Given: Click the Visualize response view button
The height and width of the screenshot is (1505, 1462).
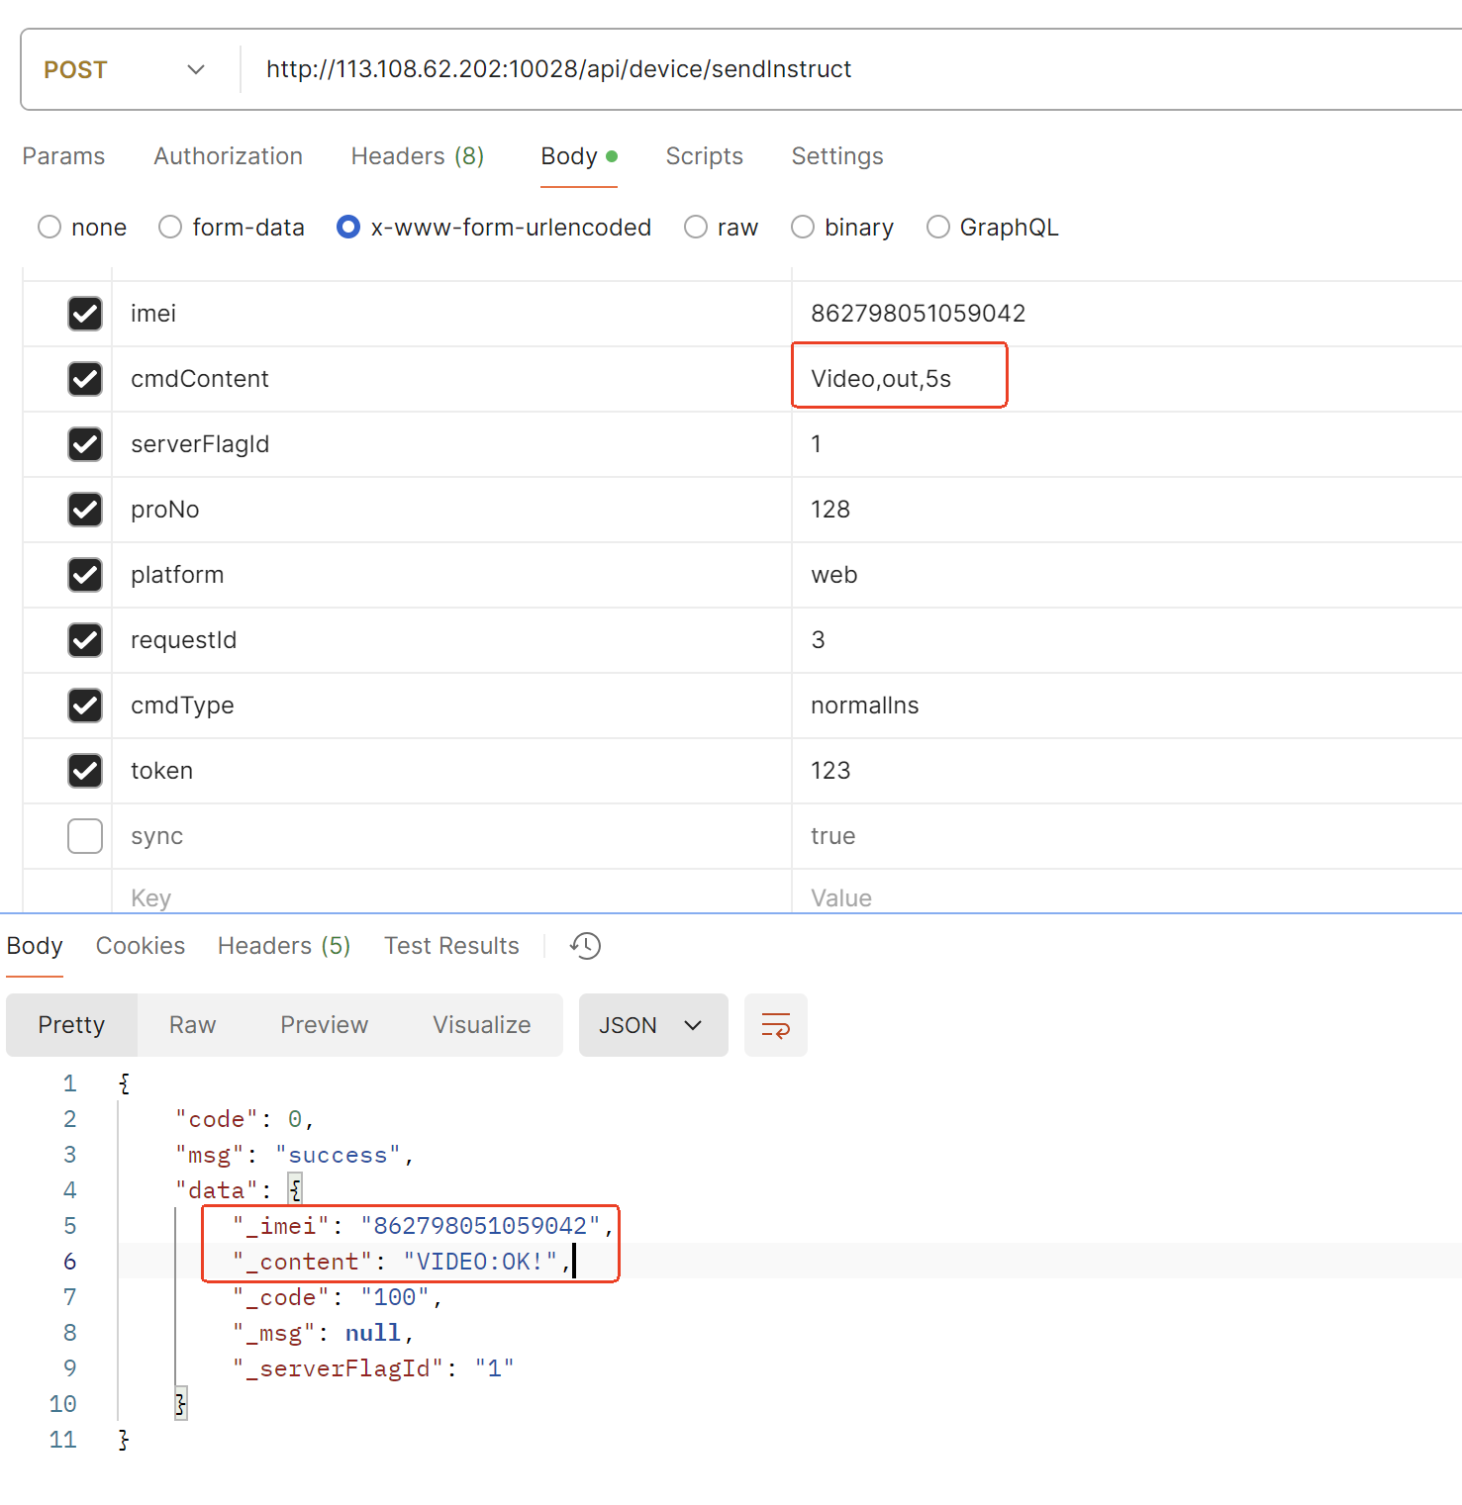Looking at the screenshot, I should click(481, 1025).
